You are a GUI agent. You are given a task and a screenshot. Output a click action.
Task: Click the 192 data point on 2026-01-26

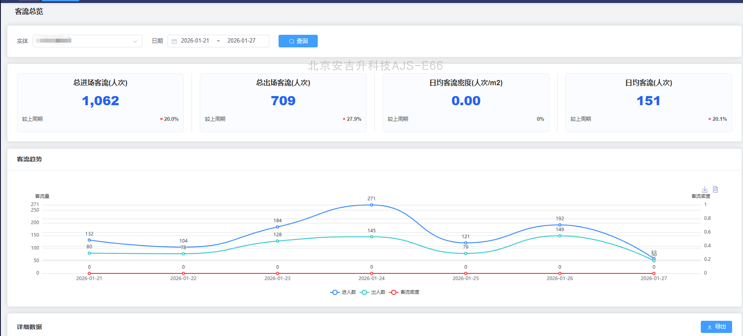(x=560, y=225)
